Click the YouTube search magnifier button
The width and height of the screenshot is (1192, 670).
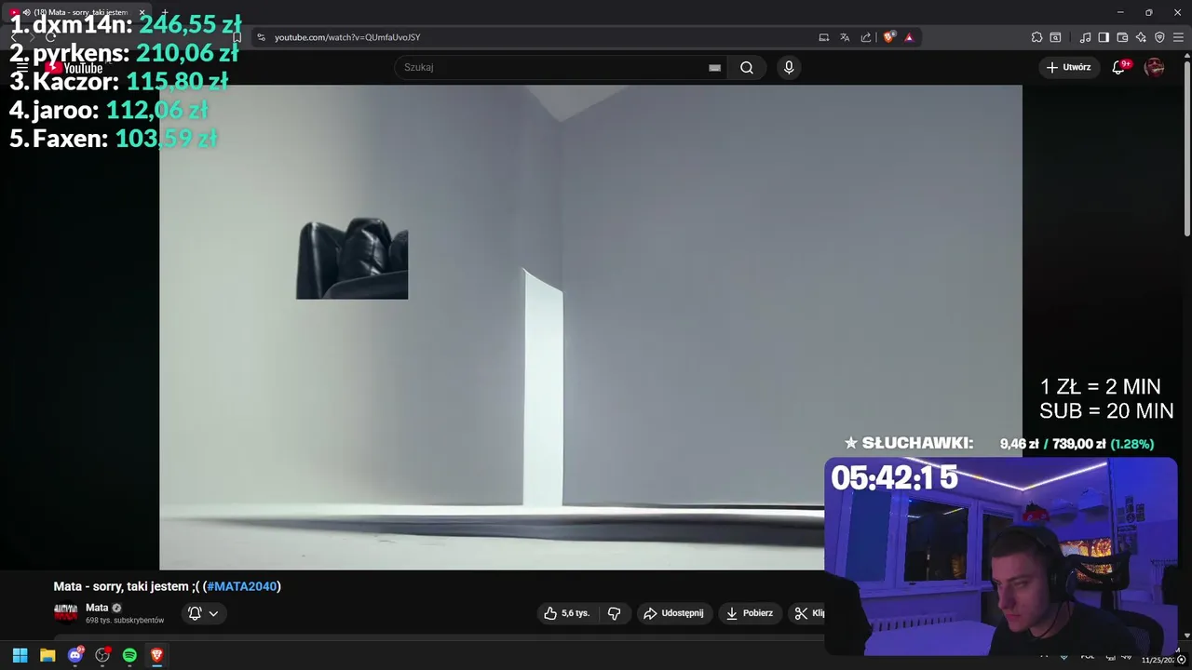coord(747,67)
